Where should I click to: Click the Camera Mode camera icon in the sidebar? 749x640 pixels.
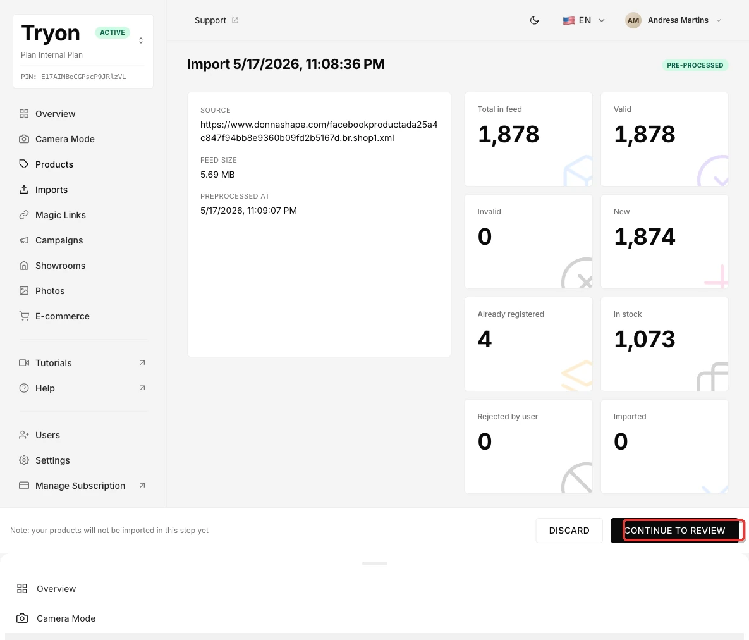pos(24,139)
